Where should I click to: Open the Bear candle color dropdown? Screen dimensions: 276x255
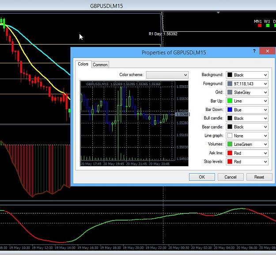(x=247, y=127)
